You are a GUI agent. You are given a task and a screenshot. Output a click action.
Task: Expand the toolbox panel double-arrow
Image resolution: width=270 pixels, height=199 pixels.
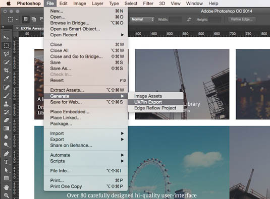(3, 27)
